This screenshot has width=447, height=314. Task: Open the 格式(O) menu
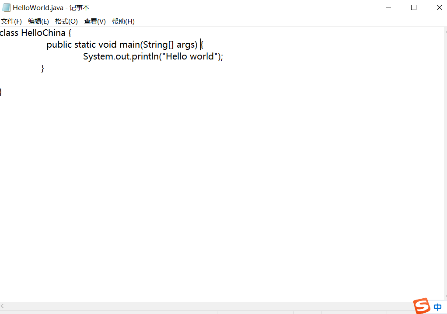(66, 21)
